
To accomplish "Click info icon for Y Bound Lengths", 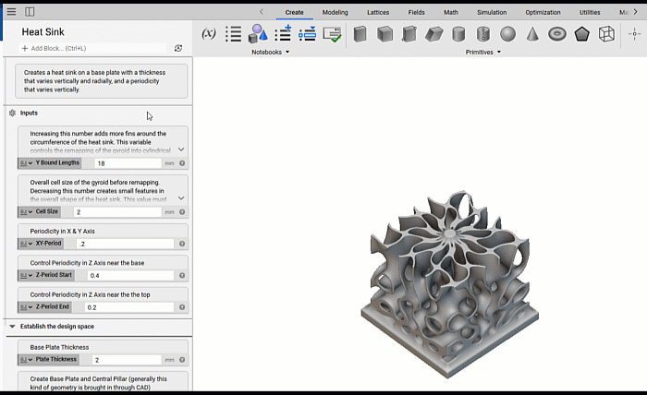I will [182, 163].
